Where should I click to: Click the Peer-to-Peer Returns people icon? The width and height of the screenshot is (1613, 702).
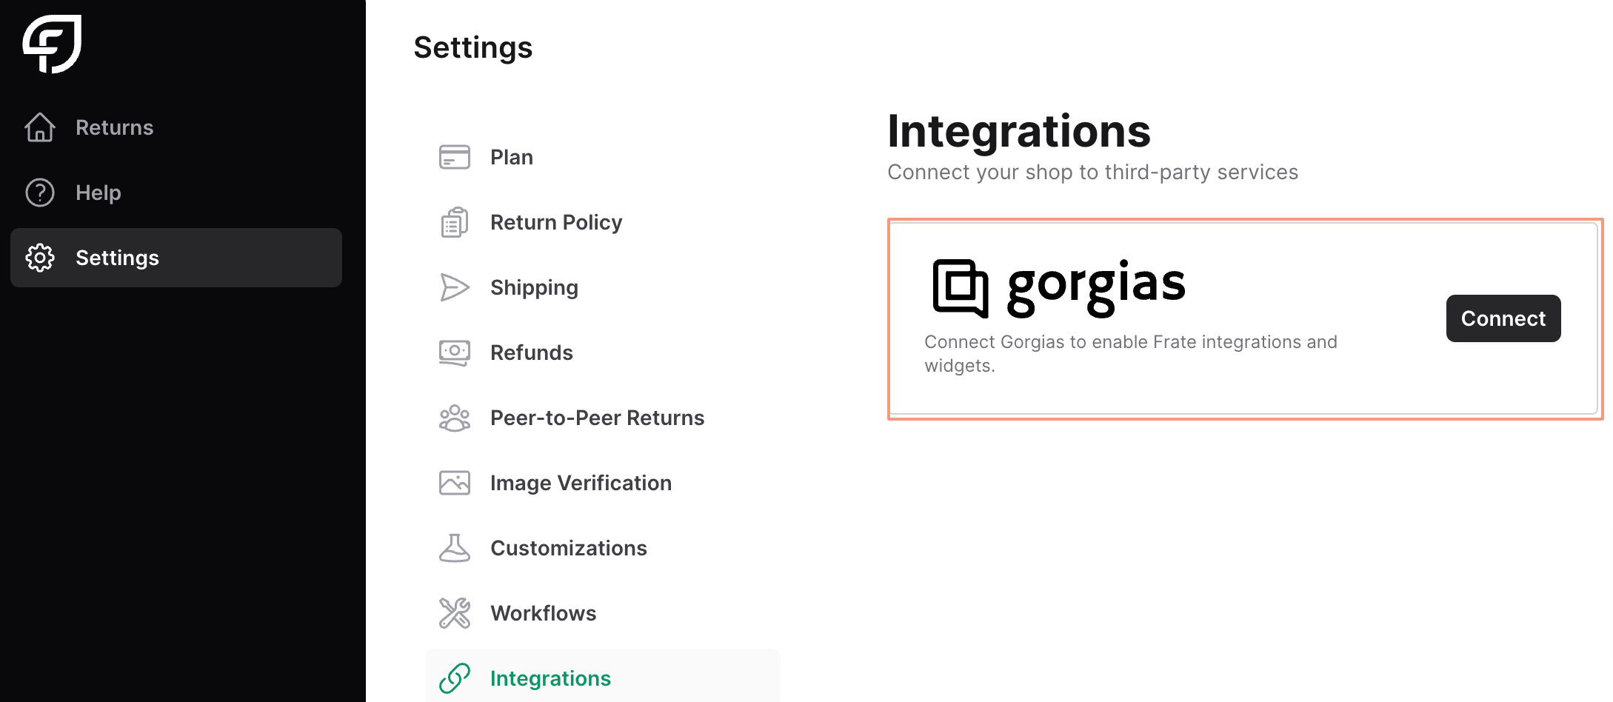click(454, 418)
